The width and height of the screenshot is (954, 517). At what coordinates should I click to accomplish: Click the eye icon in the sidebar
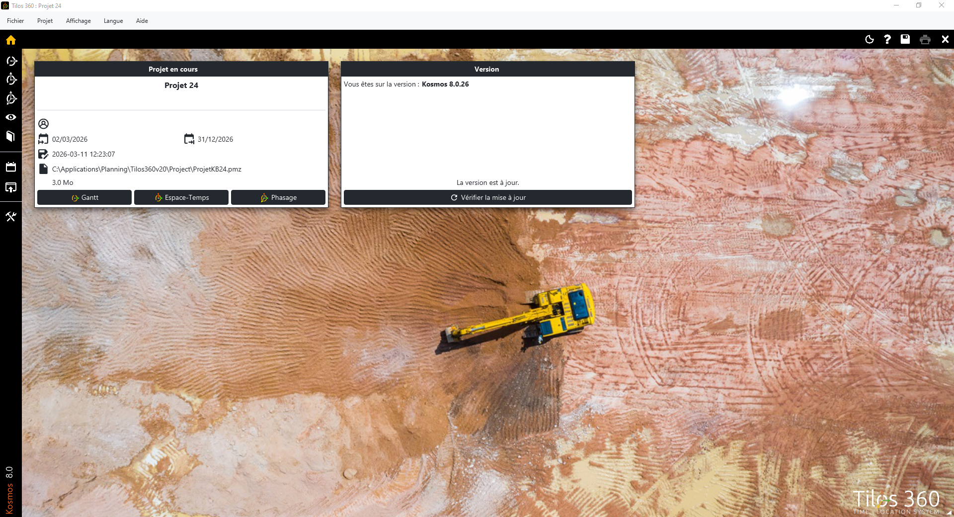coord(11,117)
